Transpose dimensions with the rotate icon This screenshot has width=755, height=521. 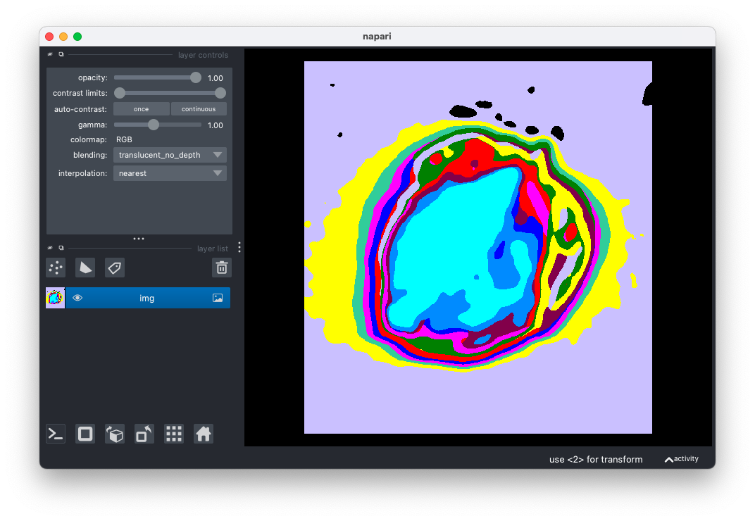[x=144, y=434]
